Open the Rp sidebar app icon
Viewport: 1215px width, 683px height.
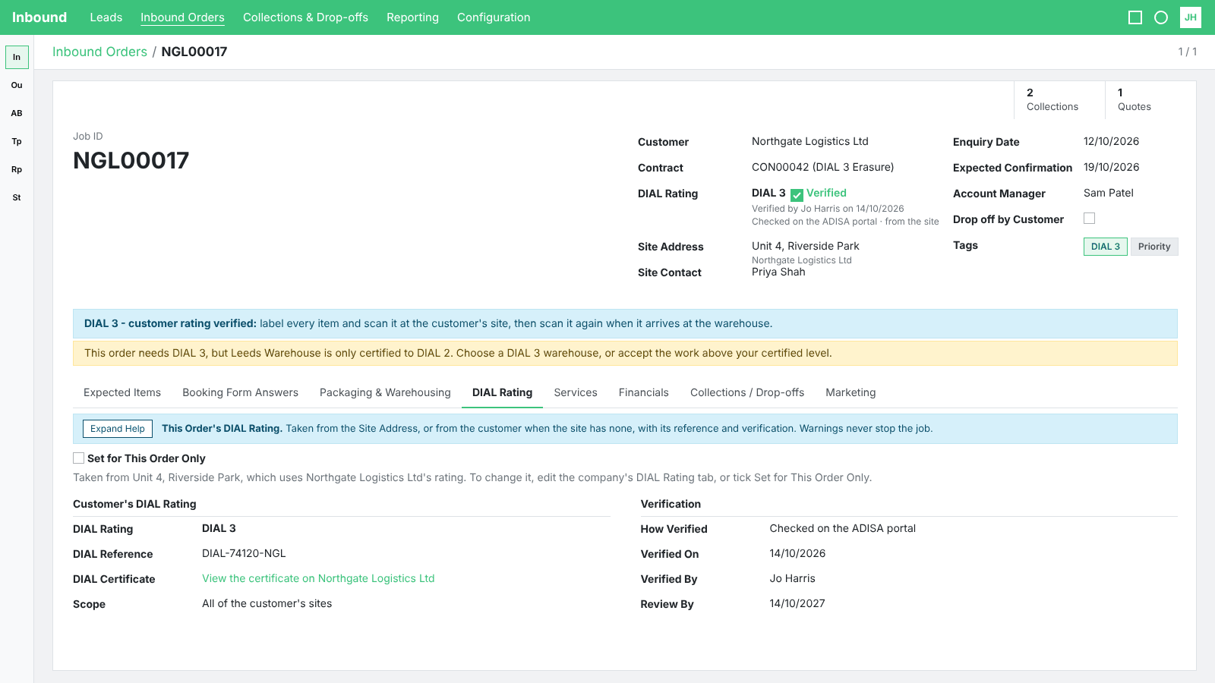click(x=17, y=169)
